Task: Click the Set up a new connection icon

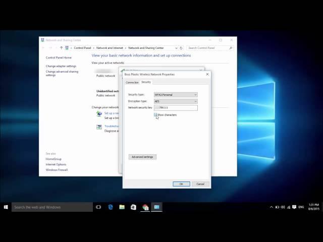Action: [99, 114]
